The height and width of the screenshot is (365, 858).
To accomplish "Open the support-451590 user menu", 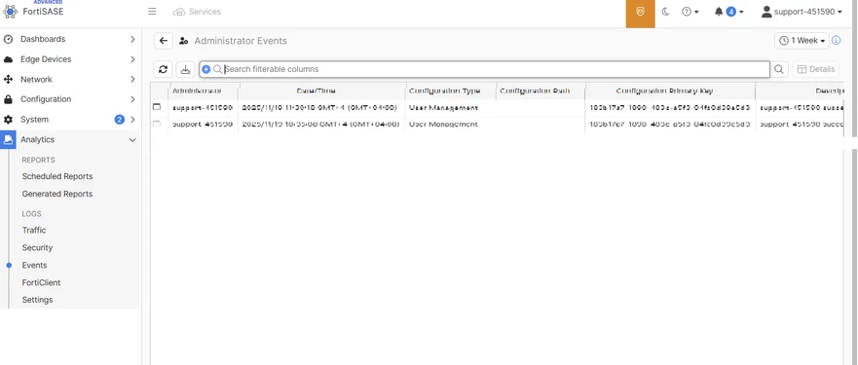I will 802,12.
